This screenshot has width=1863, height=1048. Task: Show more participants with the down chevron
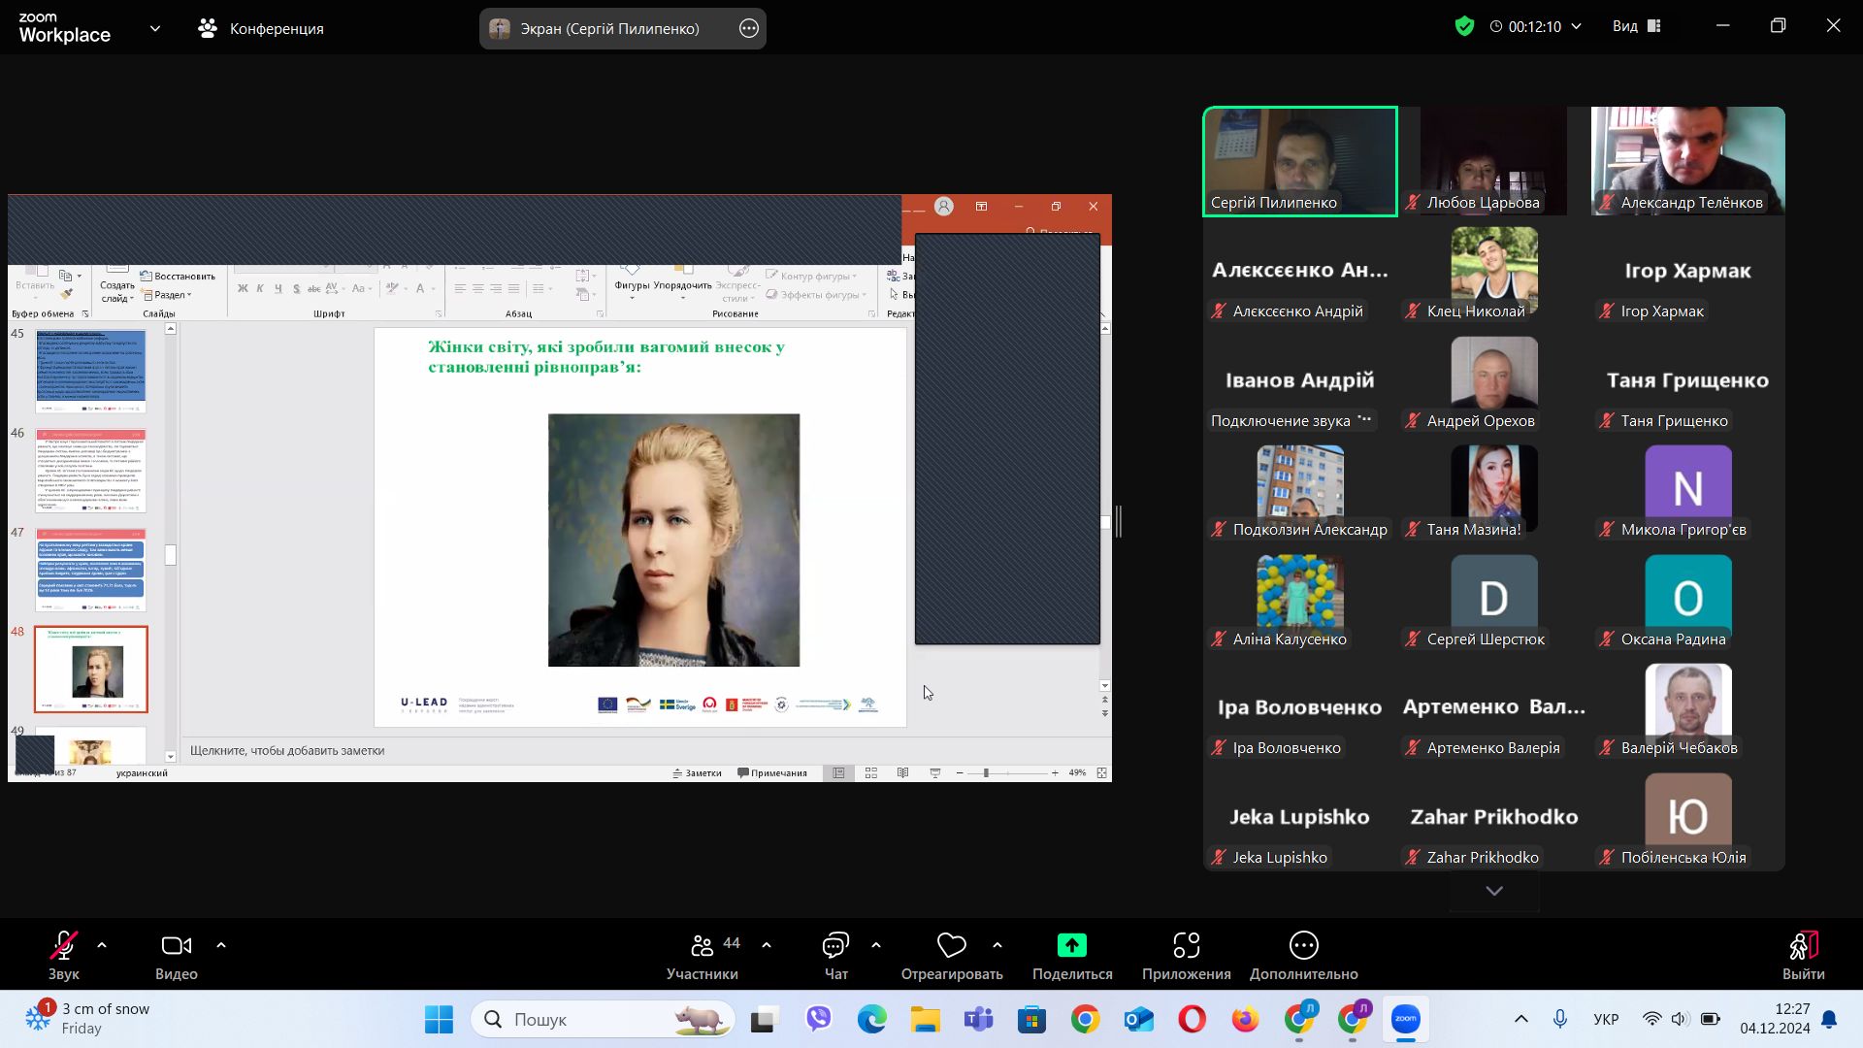tap(1494, 891)
